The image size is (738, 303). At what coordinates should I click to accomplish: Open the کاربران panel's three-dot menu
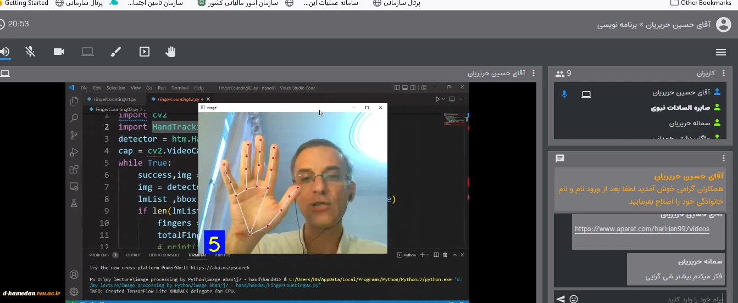[x=723, y=73]
